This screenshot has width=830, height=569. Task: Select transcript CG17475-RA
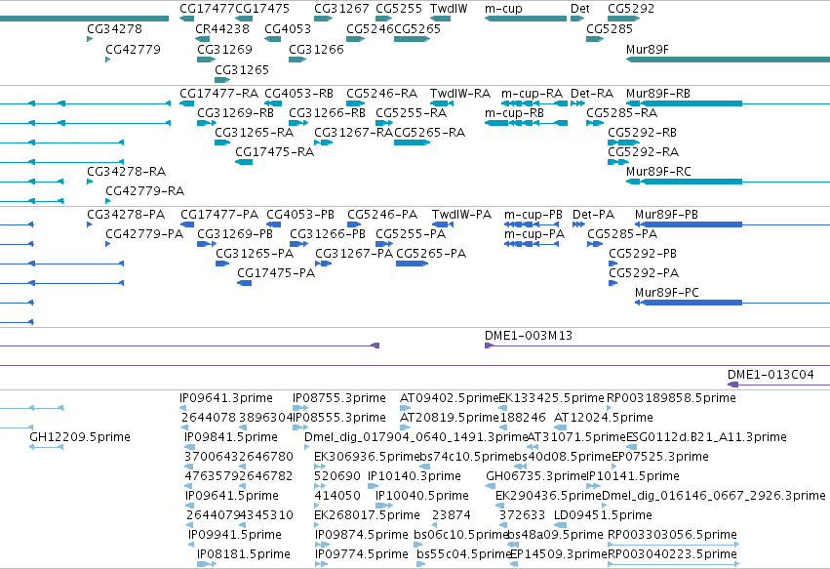275,152
